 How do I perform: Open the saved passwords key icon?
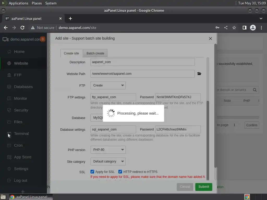217,28
